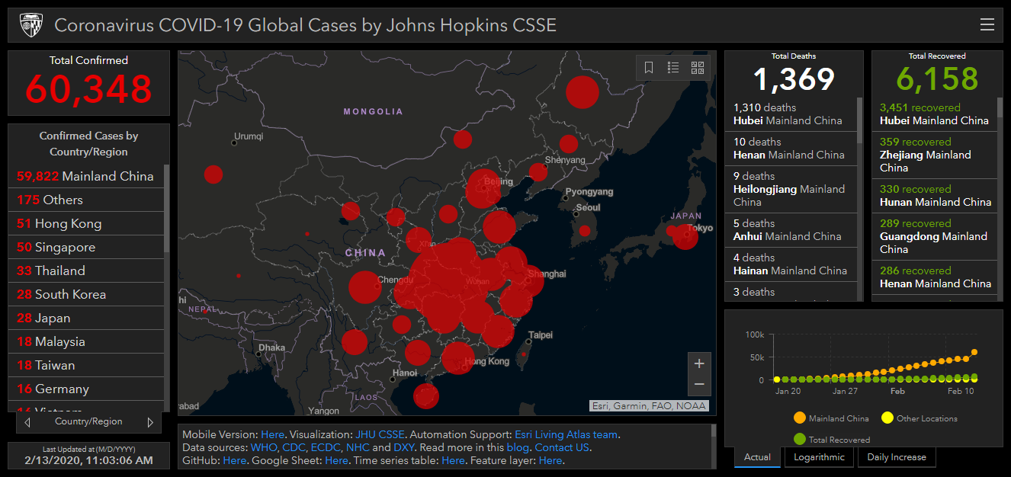Select Anhui 5 deaths entry
Viewport: 1011px width, 477px height.
click(791, 230)
